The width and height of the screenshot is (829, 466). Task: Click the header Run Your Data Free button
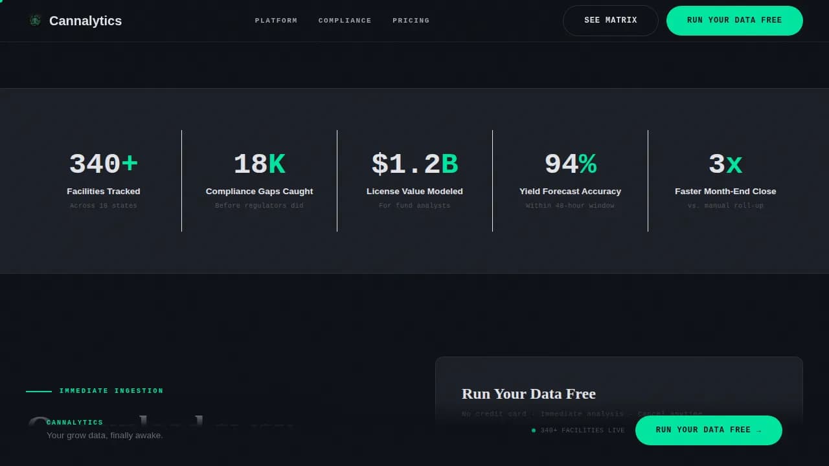click(x=734, y=21)
